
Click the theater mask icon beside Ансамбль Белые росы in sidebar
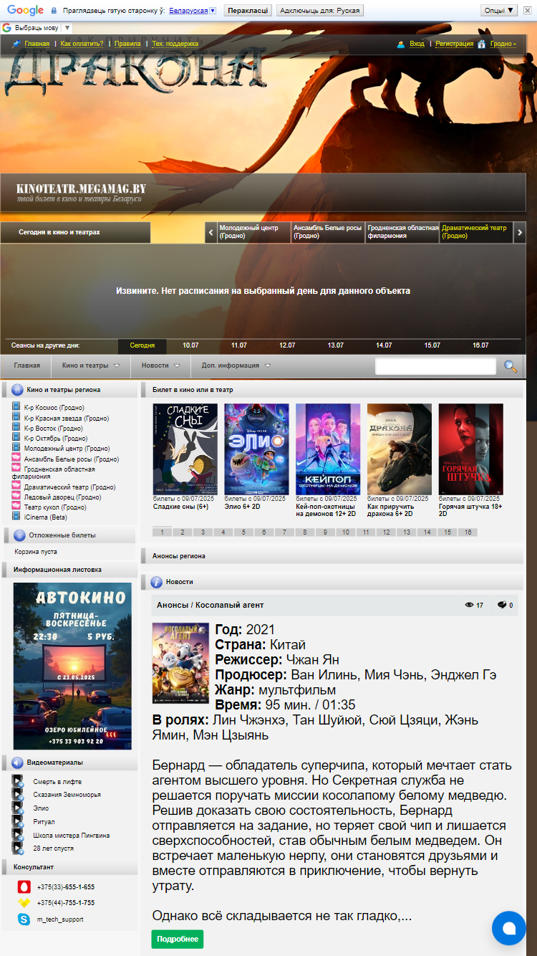(x=17, y=459)
